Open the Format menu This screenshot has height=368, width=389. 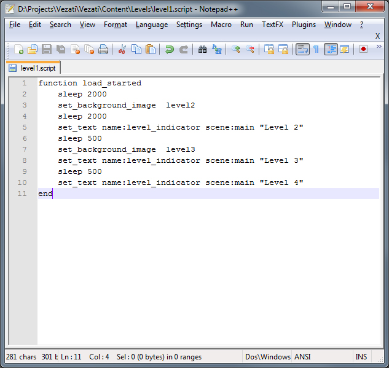pos(116,25)
